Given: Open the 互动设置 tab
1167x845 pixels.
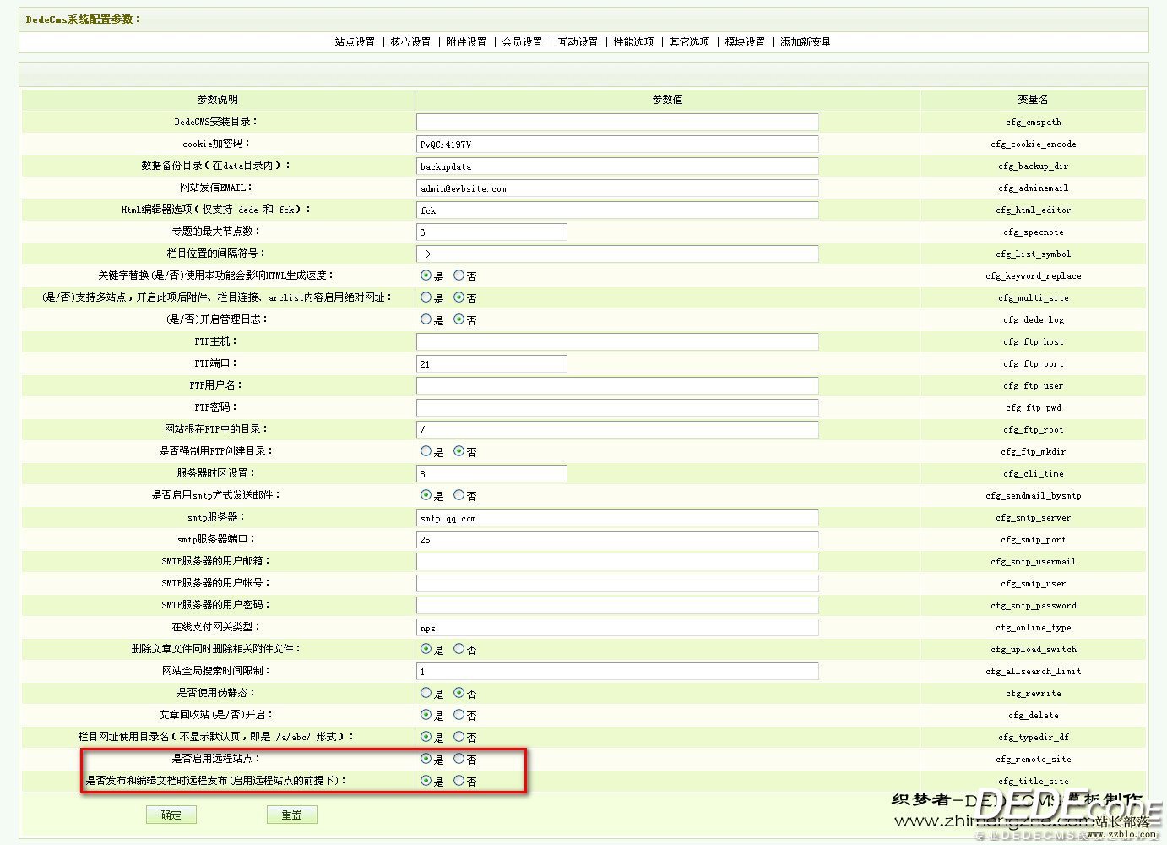Looking at the screenshot, I should pyautogui.click(x=578, y=41).
